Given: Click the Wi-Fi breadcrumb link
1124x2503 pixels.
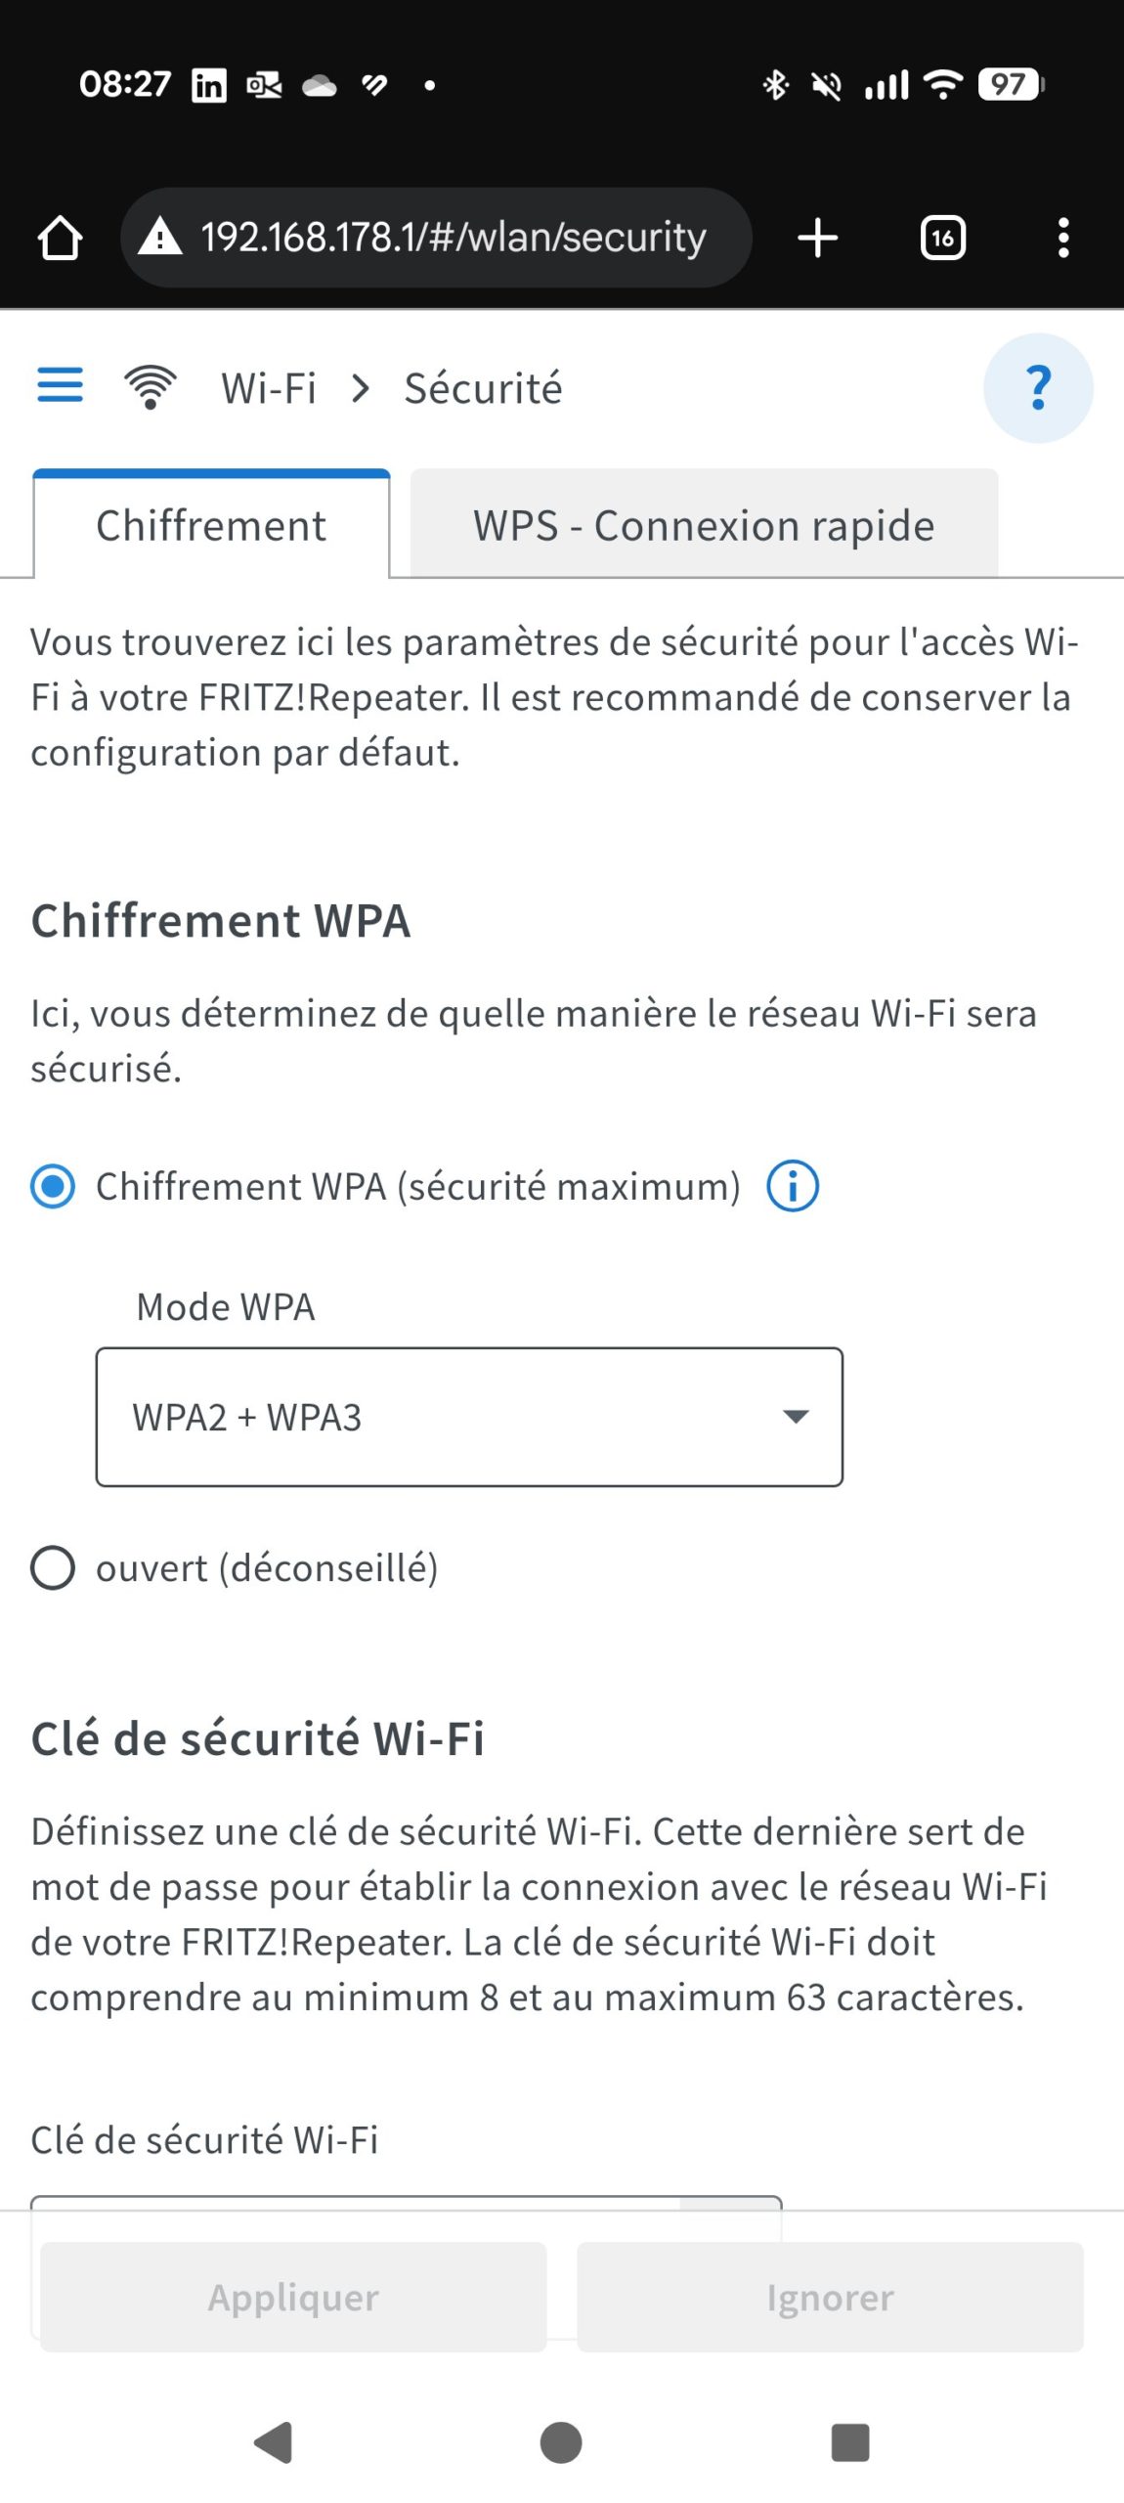Looking at the screenshot, I should click(269, 389).
